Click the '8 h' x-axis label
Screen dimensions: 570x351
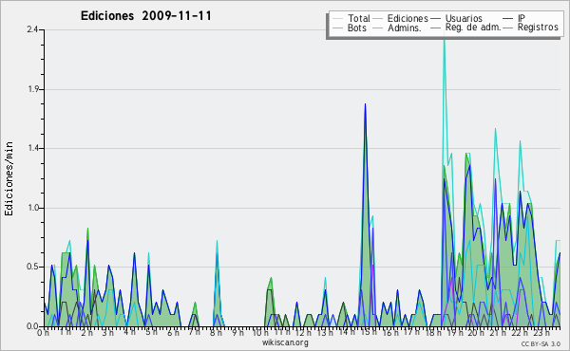216,332
